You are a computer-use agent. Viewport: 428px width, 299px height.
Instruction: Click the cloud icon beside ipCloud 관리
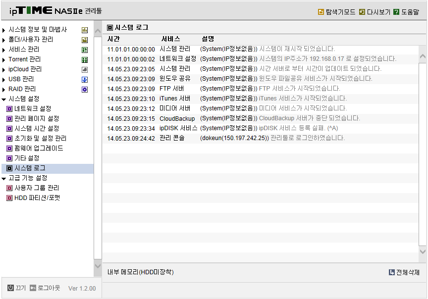click(x=85, y=70)
